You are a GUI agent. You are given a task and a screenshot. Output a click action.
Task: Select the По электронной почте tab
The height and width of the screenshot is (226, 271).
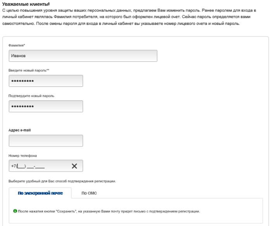coord(40,193)
